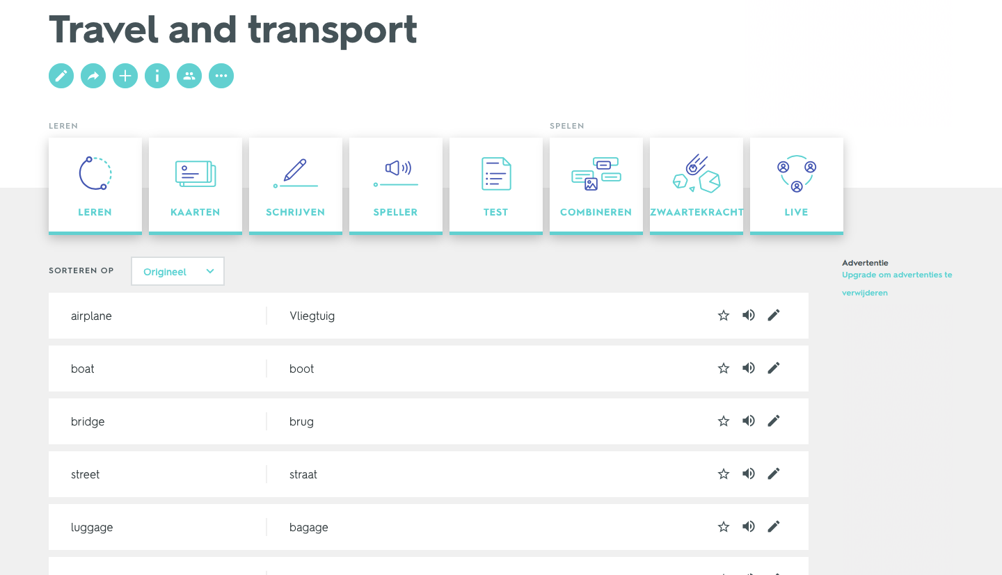Click the sort dropdown chevron arrow
This screenshot has height=575, width=1002.
210,272
